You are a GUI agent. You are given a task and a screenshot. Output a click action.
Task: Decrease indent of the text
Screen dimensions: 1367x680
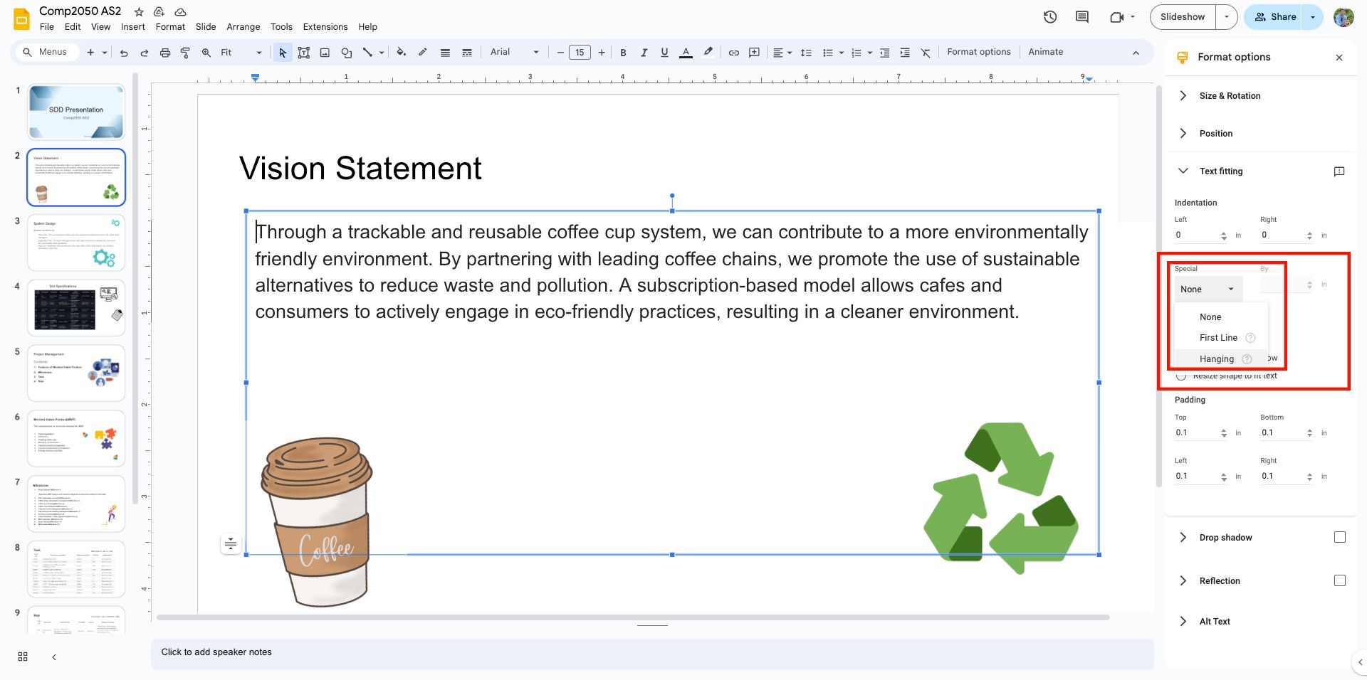pyautogui.click(x=884, y=53)
